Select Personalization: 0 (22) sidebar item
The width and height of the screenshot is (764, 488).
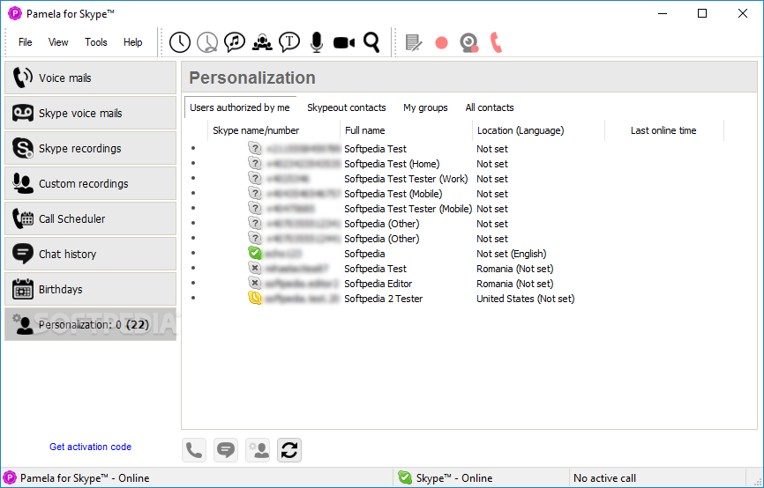click(91, 324)
